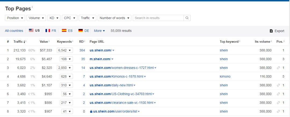
Task: Click link icon in user/orders/list row
Action: click(x=278, y=111)
